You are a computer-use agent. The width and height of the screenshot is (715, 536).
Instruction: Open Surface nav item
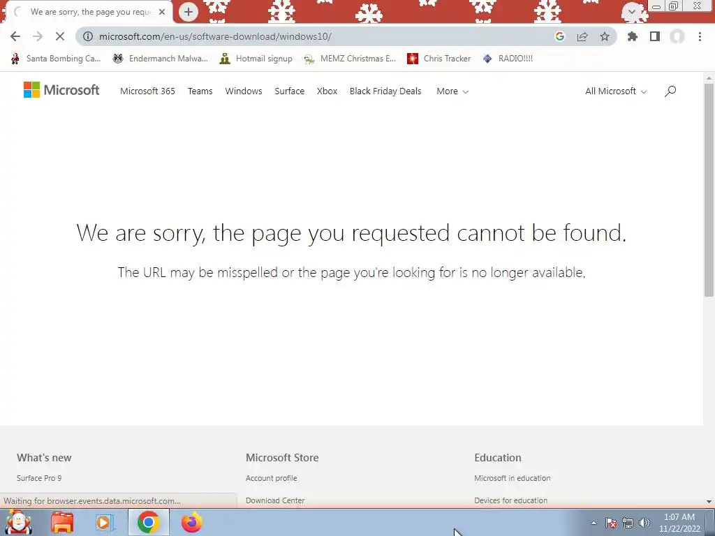290,91
